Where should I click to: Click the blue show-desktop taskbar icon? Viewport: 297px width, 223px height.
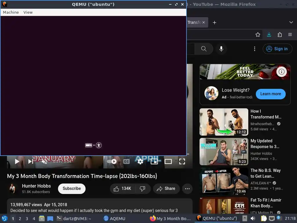[x=50, y=218]
